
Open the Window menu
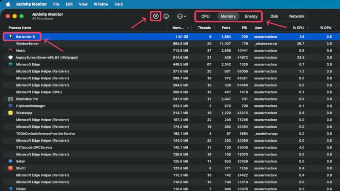101,4
